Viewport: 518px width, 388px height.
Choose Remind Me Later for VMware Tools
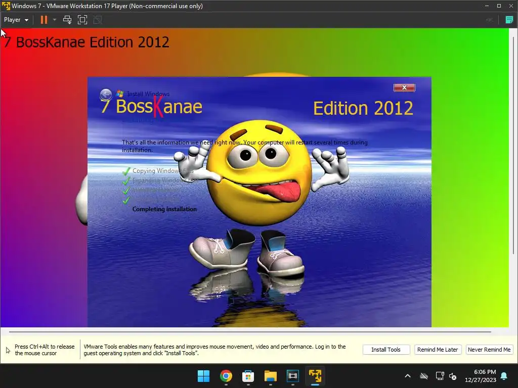pos(438,350)
